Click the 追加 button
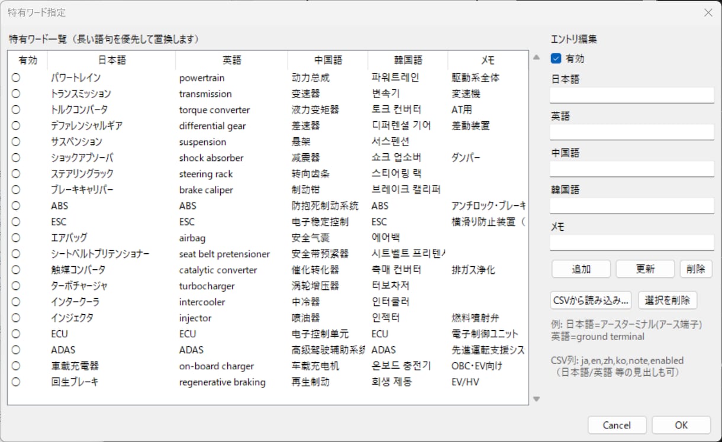The image size is (722, 442). 581,269
